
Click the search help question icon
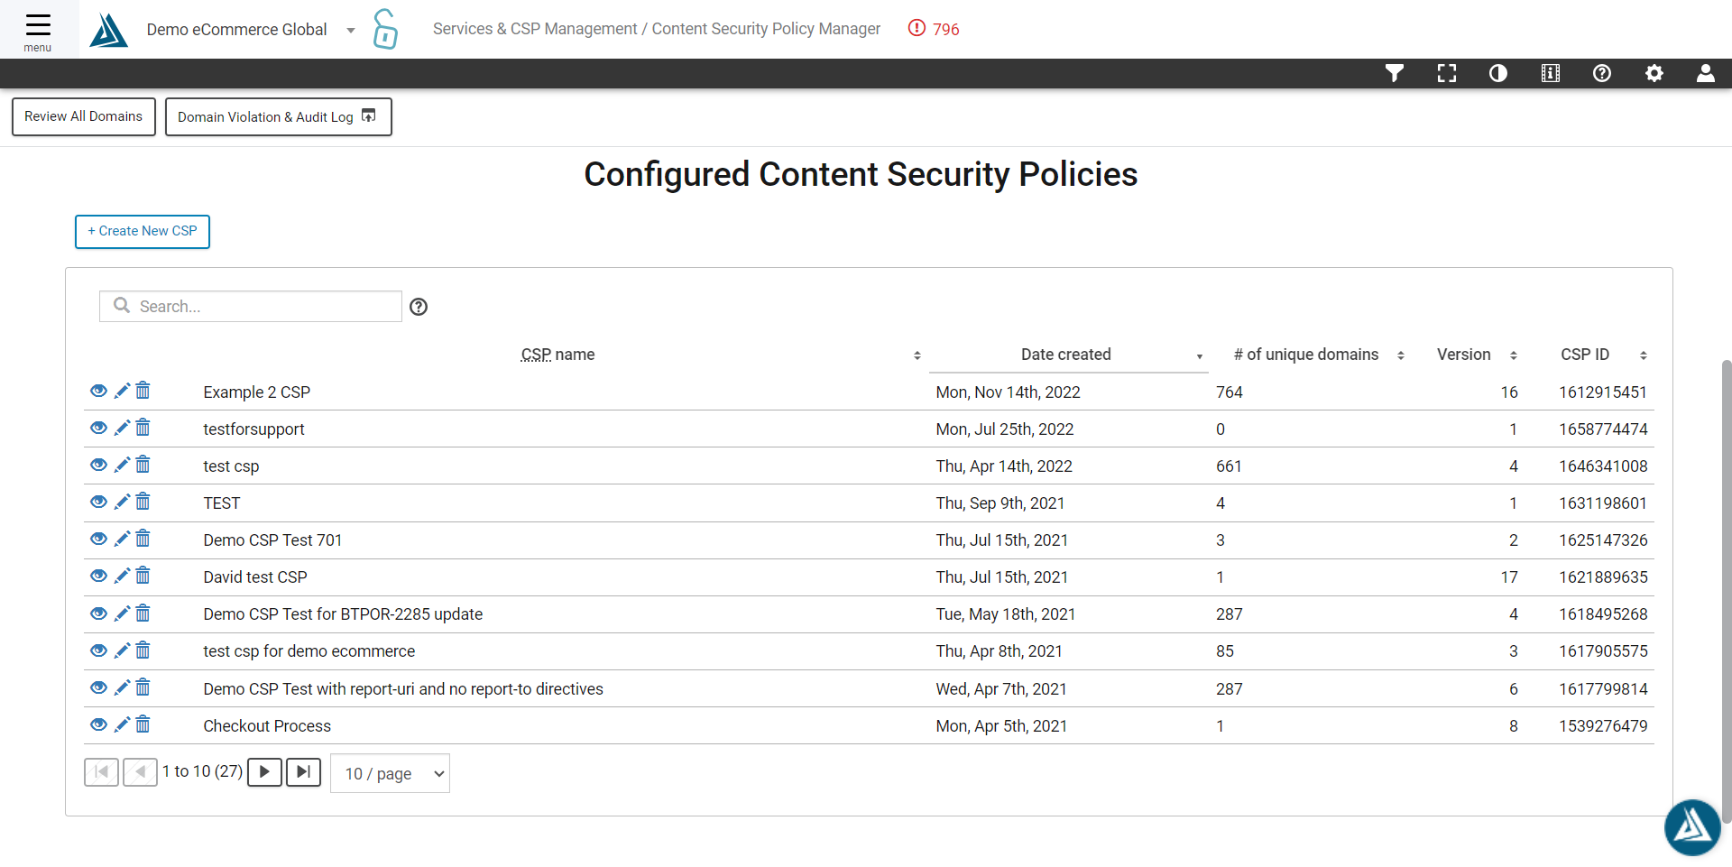(x=419, y=307)
